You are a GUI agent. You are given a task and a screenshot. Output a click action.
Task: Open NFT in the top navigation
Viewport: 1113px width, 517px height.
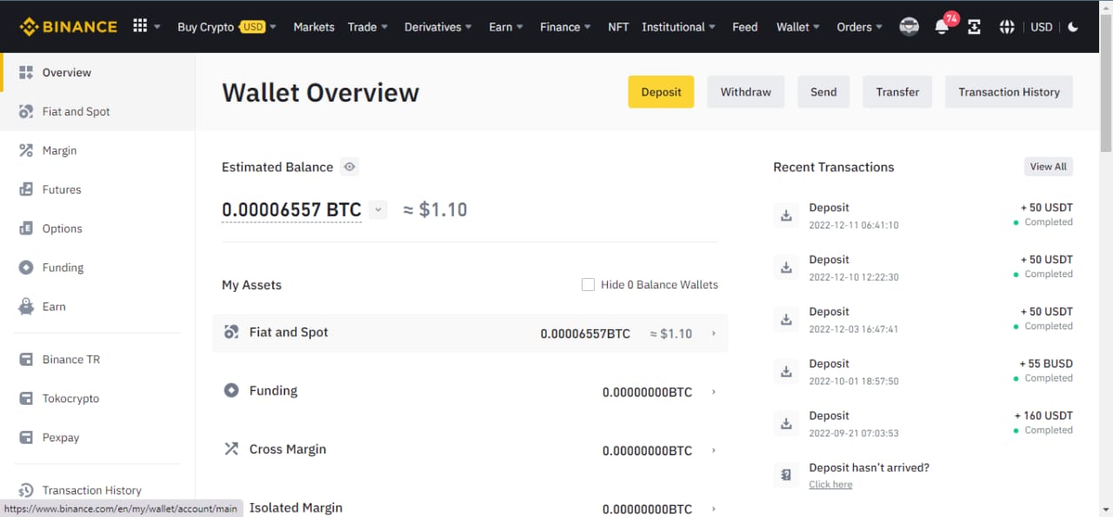point(618,27)
